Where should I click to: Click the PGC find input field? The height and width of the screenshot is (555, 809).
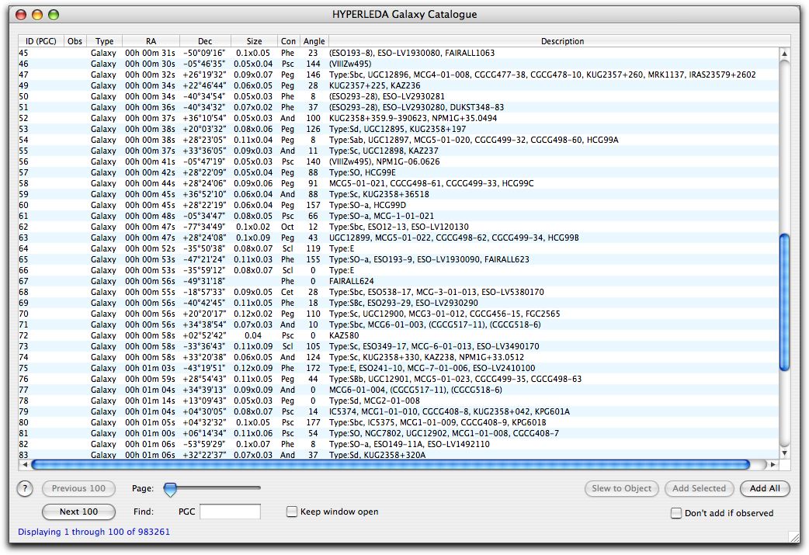230,512
